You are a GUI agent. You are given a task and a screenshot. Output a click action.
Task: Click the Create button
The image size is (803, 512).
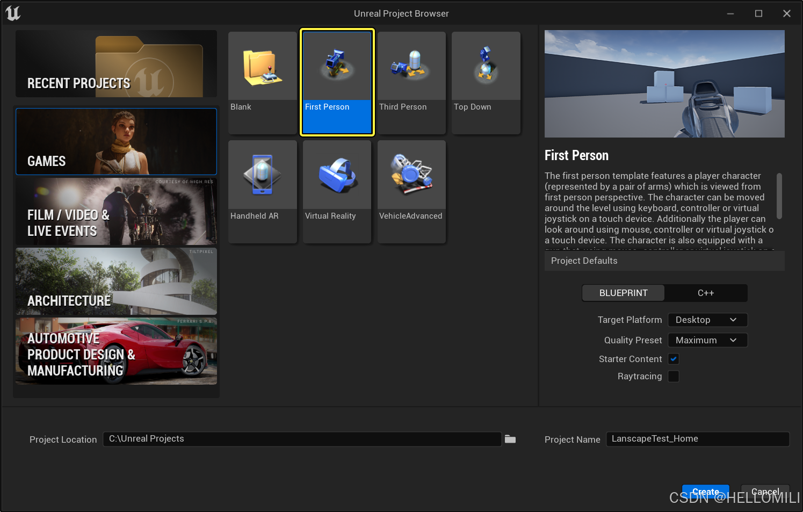(705, 492)
